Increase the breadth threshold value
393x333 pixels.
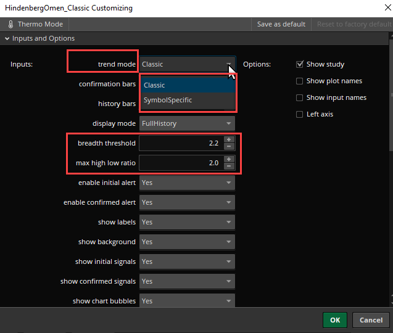[x=229, y=139]
